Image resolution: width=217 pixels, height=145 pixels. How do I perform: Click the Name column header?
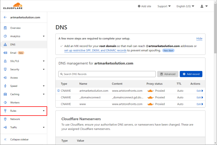(x=83, y=84)
